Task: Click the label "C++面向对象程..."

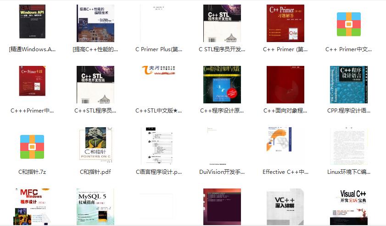Action: 285,111
